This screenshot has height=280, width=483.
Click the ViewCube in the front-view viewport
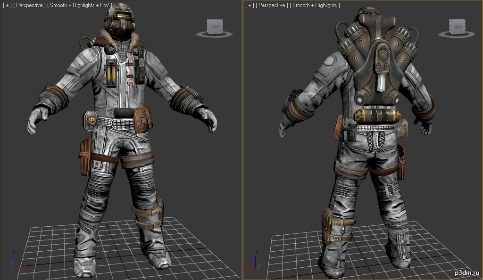tap(215, 26)
